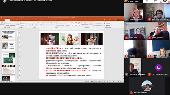Click the New Slide (Создать слайд) icon

coord(18,22)
